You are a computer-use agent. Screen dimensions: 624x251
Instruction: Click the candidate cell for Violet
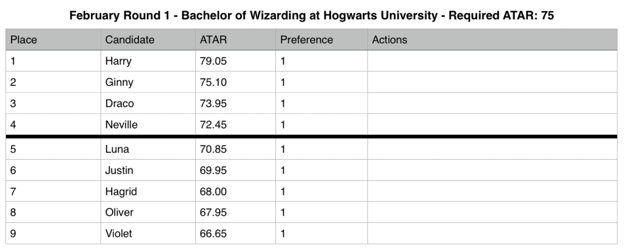(118, 233)
